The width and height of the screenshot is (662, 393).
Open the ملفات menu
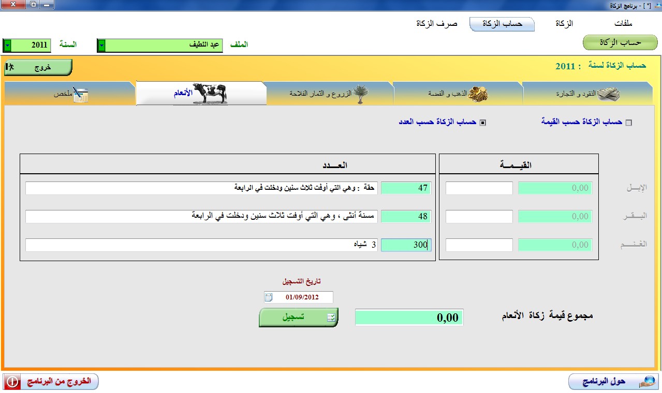[x=624, y=24]
